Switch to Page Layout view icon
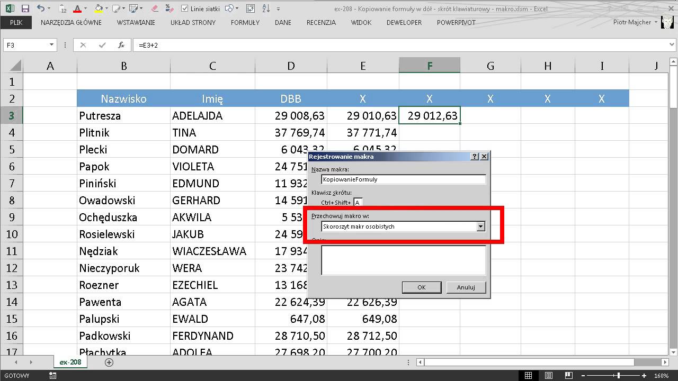This screenshot has height=381, width=678. pos(549,376)
